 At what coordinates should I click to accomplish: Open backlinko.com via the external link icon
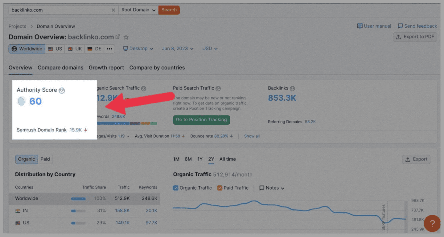pyautogui.click(x=118, y=37)
